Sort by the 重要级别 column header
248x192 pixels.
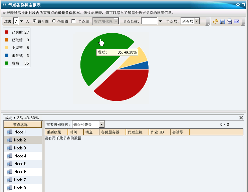click(56, 132)
